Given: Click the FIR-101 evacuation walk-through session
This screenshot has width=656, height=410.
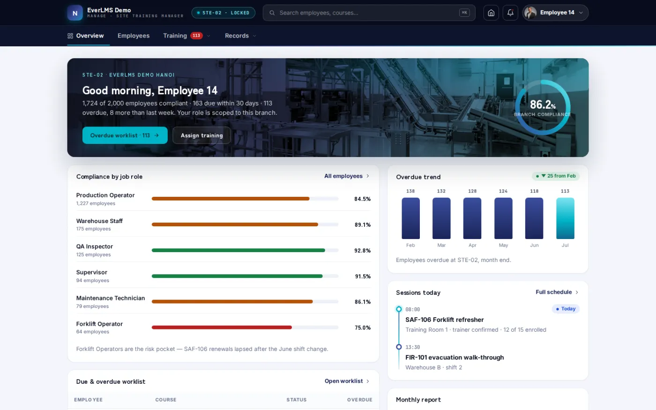Looking at the screenshot, I should click(x=455, y=358).
